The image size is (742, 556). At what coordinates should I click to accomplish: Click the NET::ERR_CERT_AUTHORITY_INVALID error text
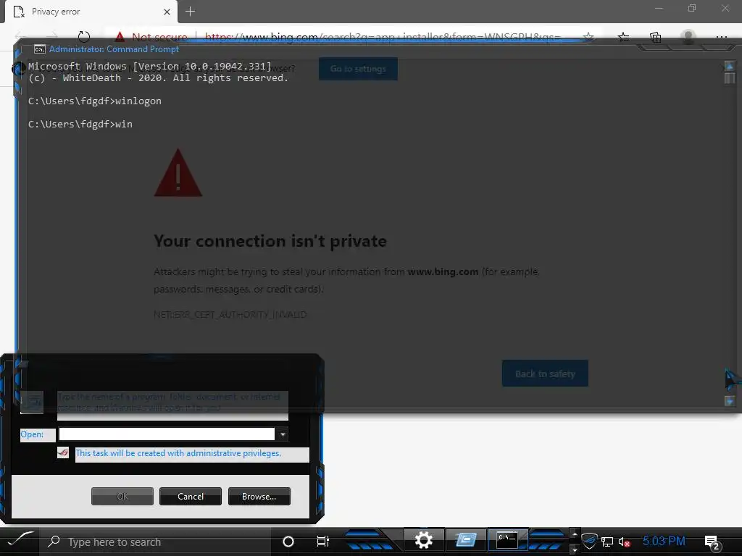[230, 315]
